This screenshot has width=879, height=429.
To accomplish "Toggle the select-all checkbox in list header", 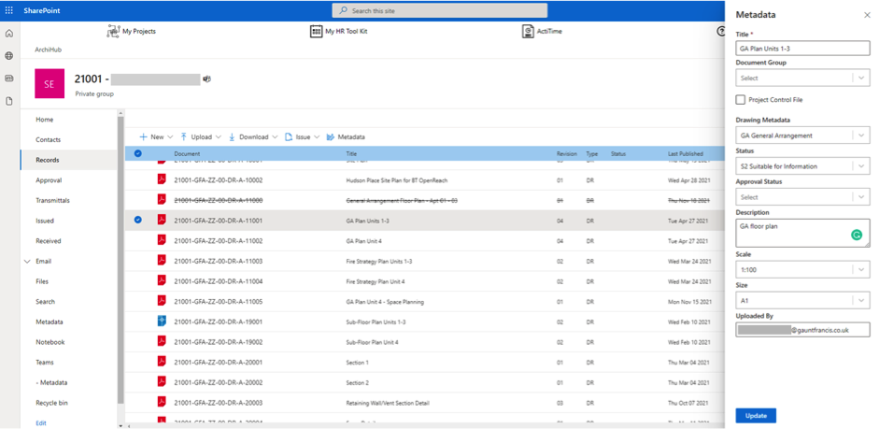I will 138,153.
